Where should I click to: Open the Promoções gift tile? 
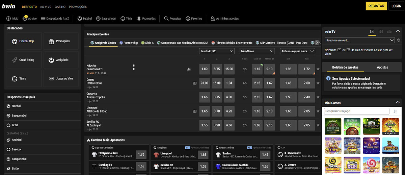(x=61, y=41)
